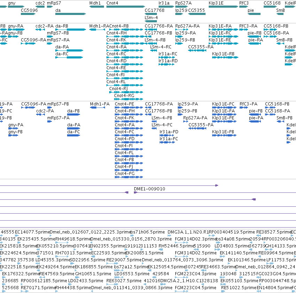Open the gny-PB protein label
The width and height of the screenshot is (296, 293).
pyautogui.click(x=15, y=132)
